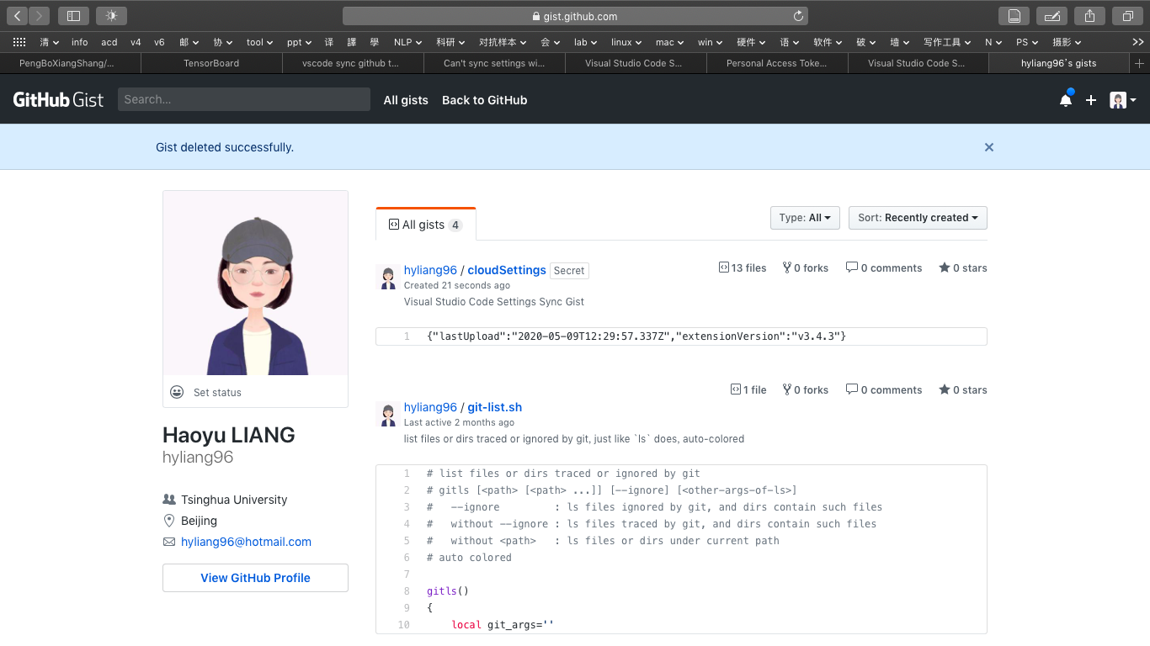Switch to the TensorBoard browser tab
The image size is (1150, 646).
point(211,63)
